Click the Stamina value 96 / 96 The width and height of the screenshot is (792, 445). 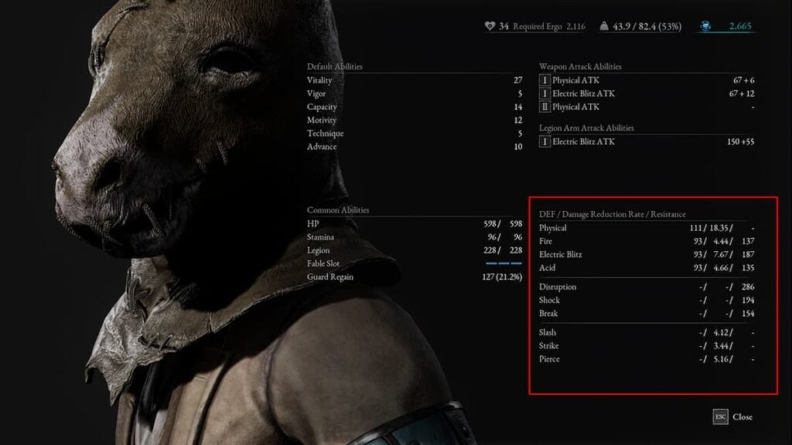(505, 237)
